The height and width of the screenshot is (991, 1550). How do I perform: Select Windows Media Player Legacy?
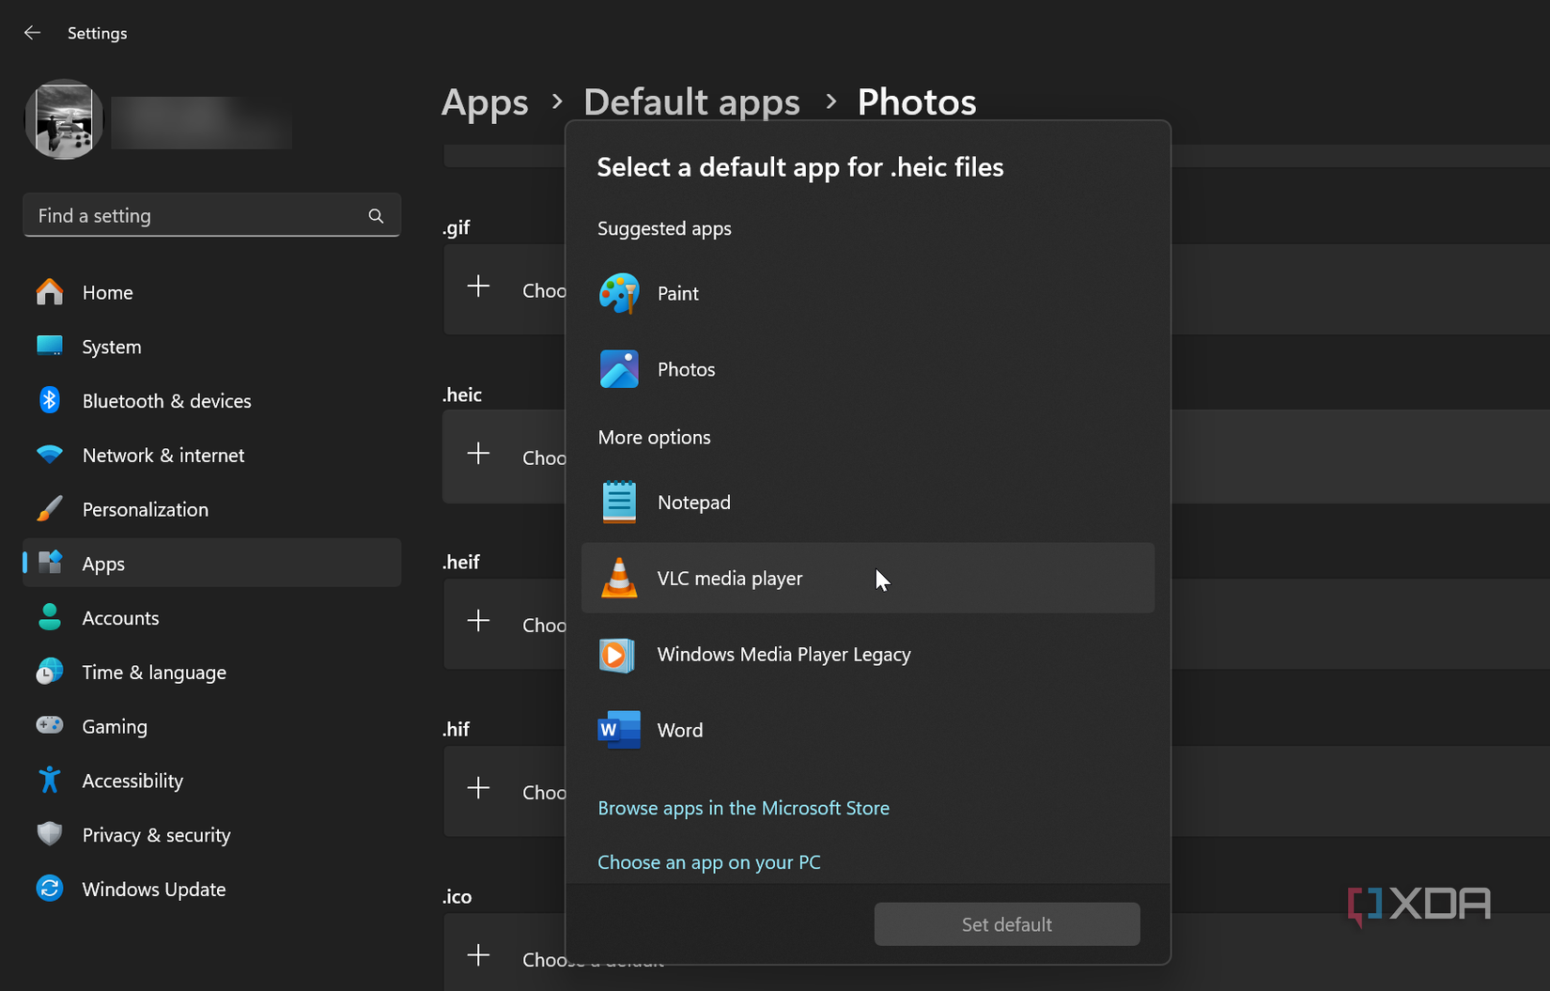(x=783, y=655)
